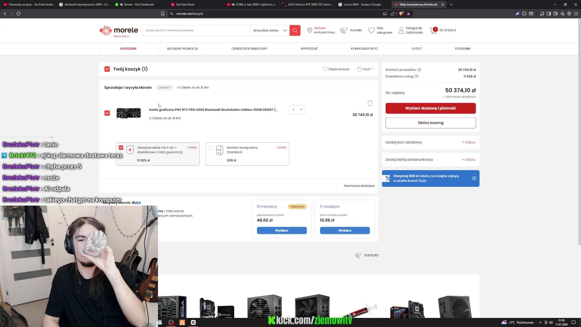Expand the Usuń dropdown in cart header
This screenshot has height=327, width=581.
click(366, 69)
